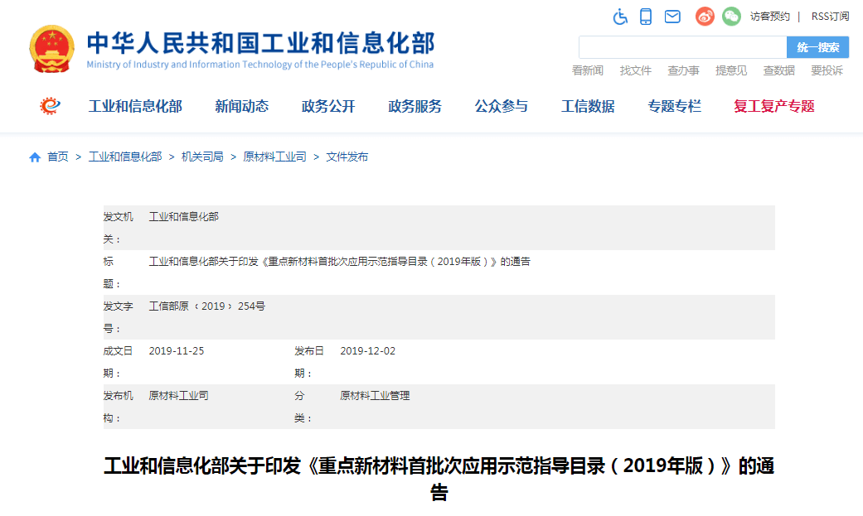Viewport: 863px width, 516px height.
Task: Select the 看新闻 quick link
Action: [587, 70]
